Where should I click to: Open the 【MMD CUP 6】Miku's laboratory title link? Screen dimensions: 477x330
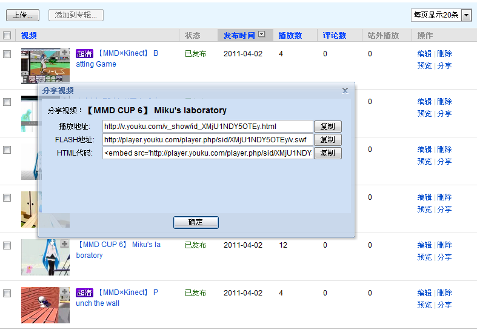tap(118, 250)
